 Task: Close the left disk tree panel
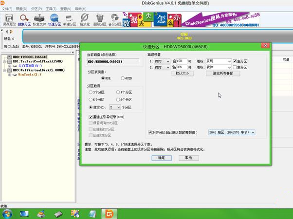(x=73, y=53)
